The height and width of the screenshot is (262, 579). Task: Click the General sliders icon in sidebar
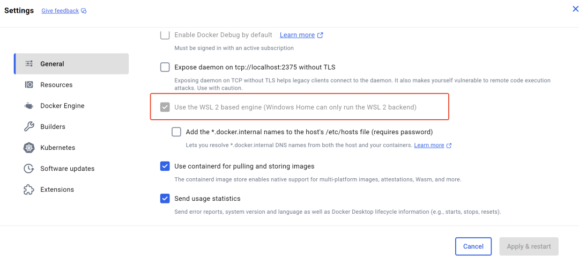(x=29, y=63)
